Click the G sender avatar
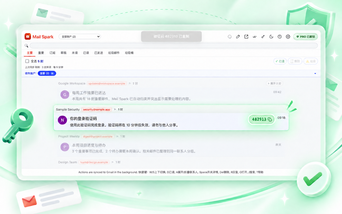Image resolution: width=342 pixels, height=214 pixels. (65, 94)
